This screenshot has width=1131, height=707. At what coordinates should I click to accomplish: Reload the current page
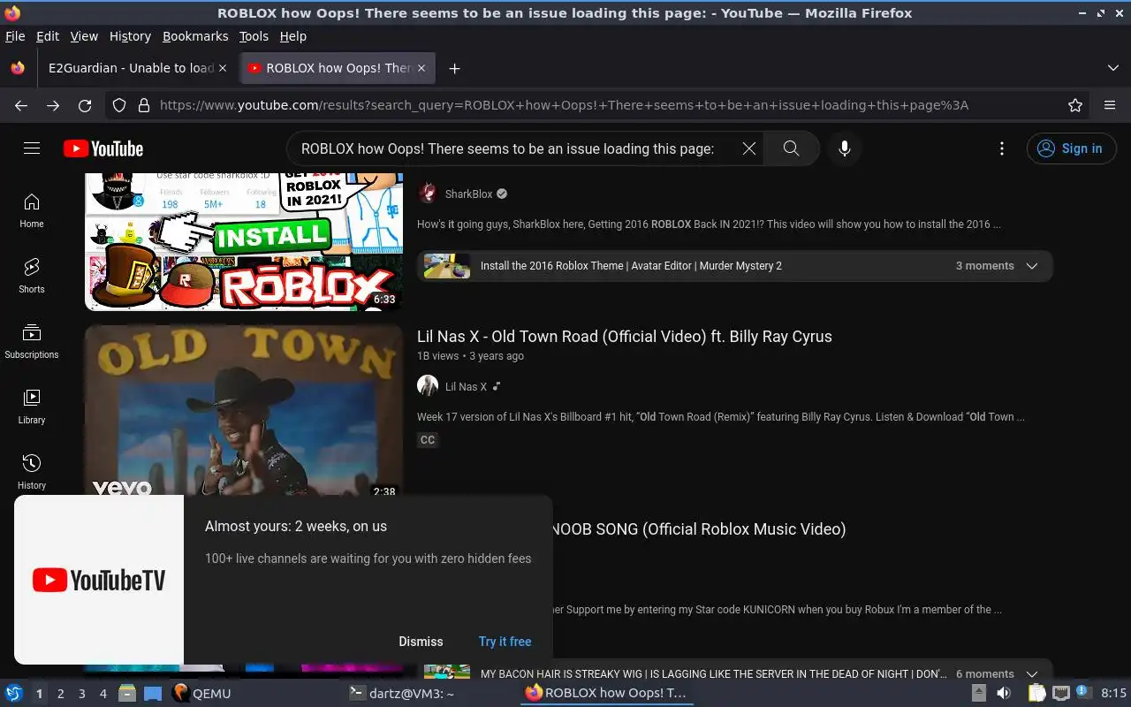85,105
